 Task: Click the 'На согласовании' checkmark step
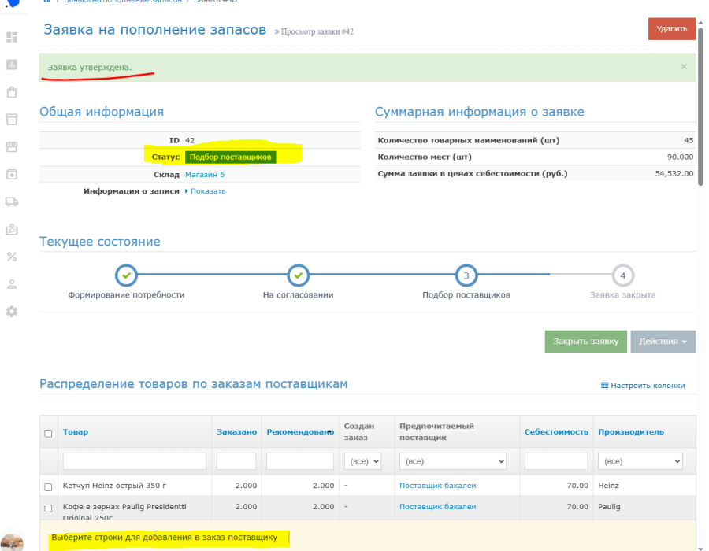298,275
